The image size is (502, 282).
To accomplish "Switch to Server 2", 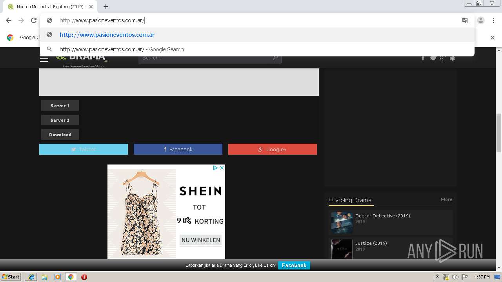I will [60, 120].
